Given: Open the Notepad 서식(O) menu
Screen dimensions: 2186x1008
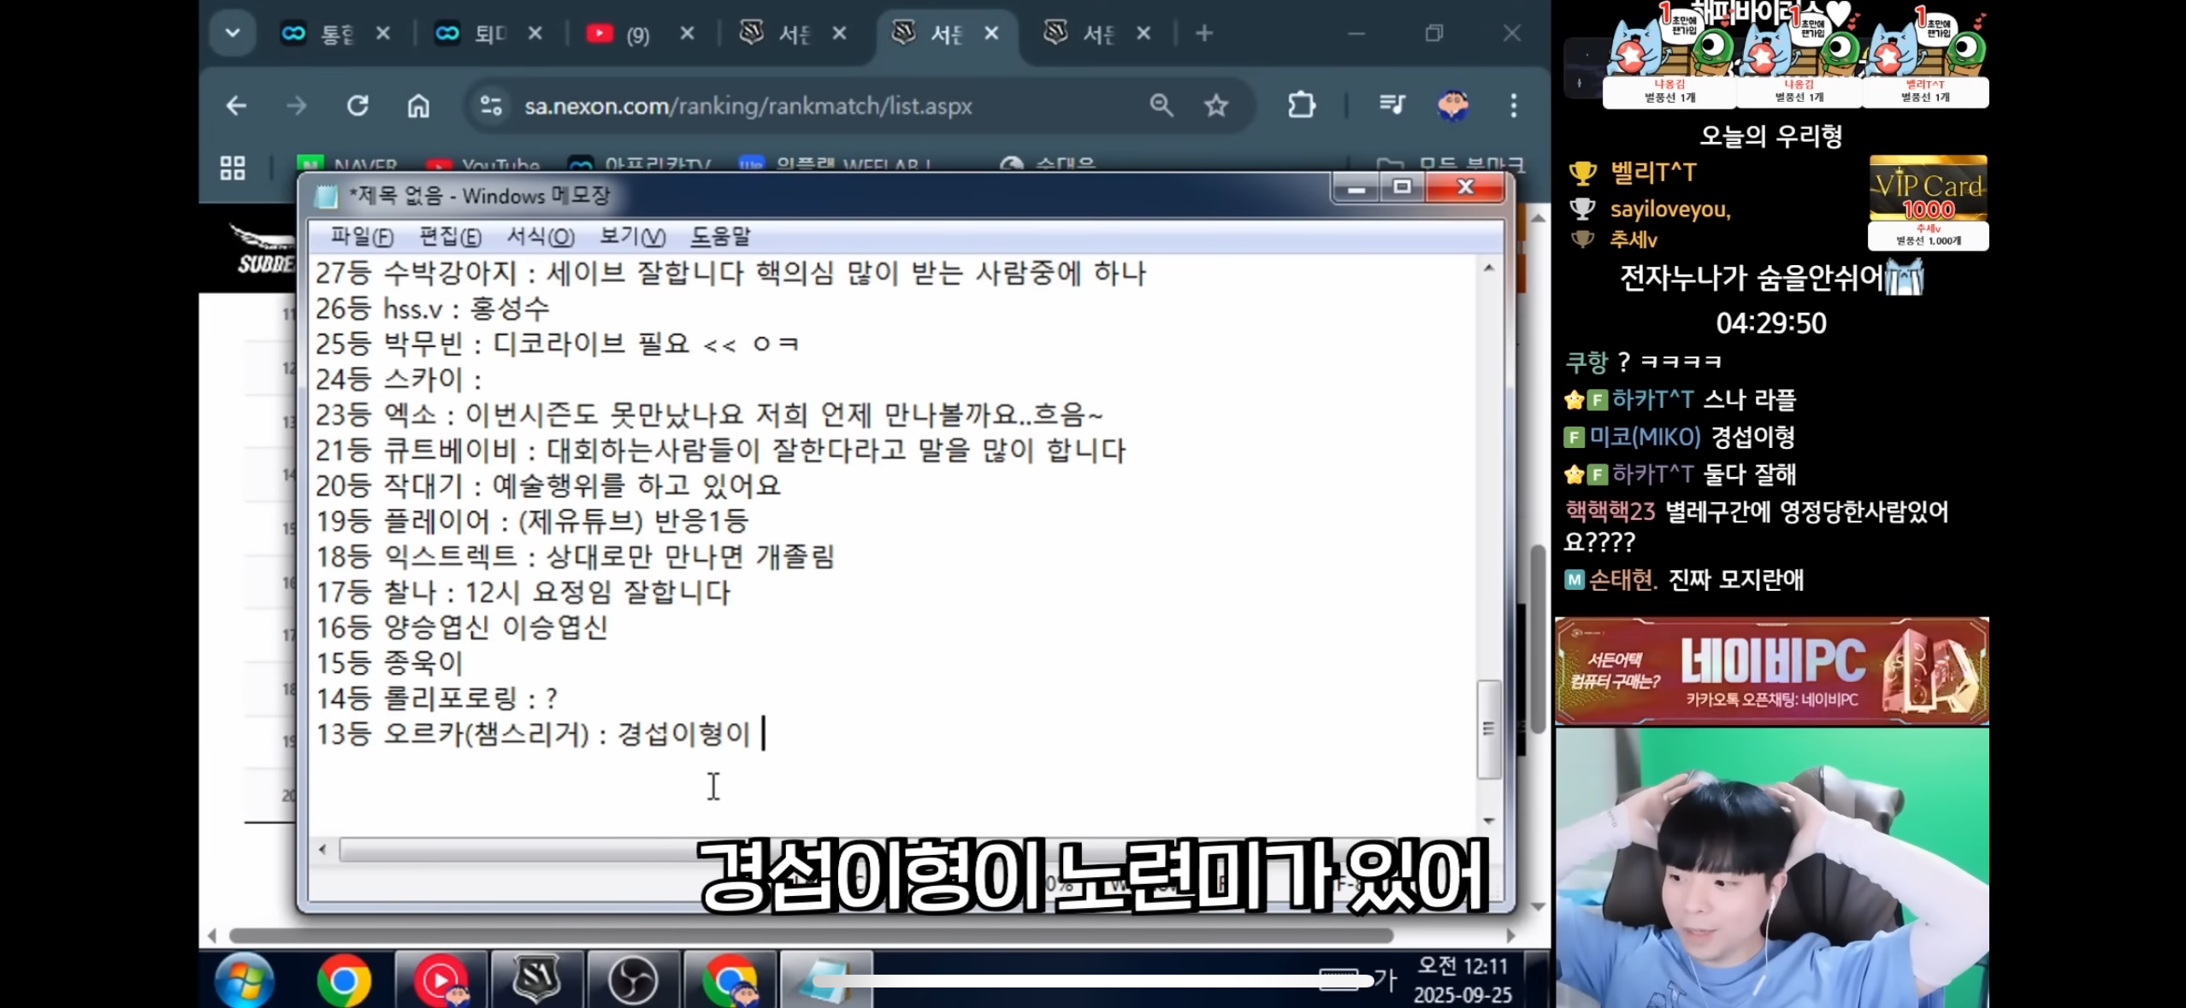Looking at the screenshot, I should (541, 237).
